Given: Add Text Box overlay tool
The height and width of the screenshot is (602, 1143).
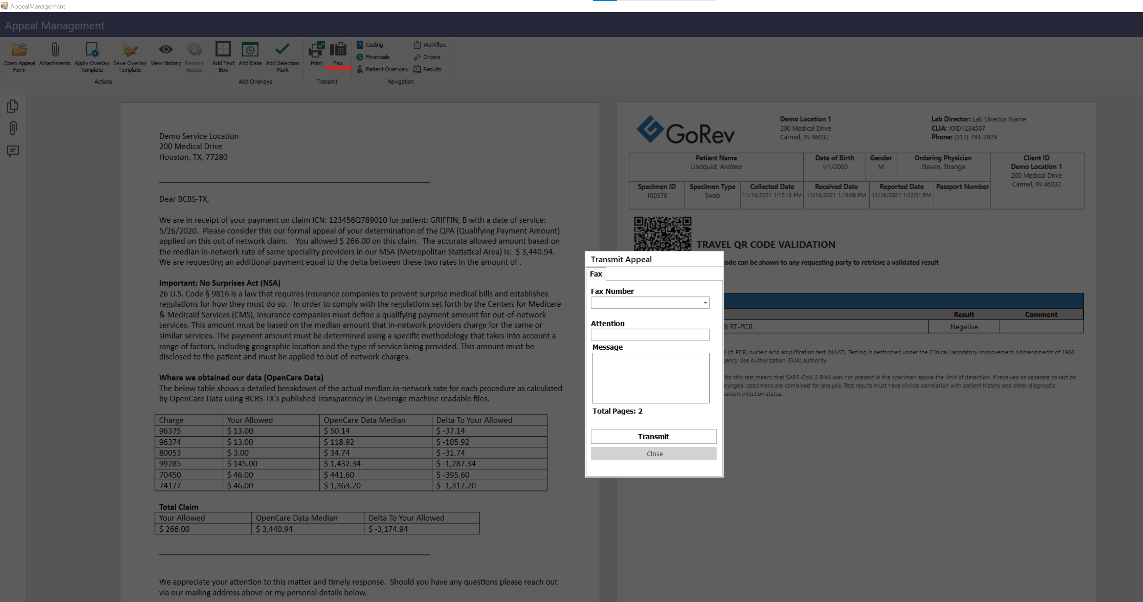Looking at the screenshot, I should [223, 57].
